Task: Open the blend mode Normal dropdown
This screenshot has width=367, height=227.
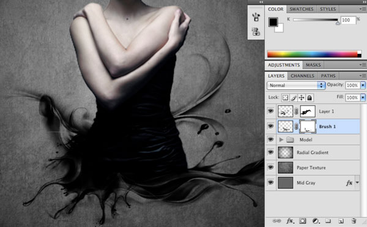Action: [296, 86]
